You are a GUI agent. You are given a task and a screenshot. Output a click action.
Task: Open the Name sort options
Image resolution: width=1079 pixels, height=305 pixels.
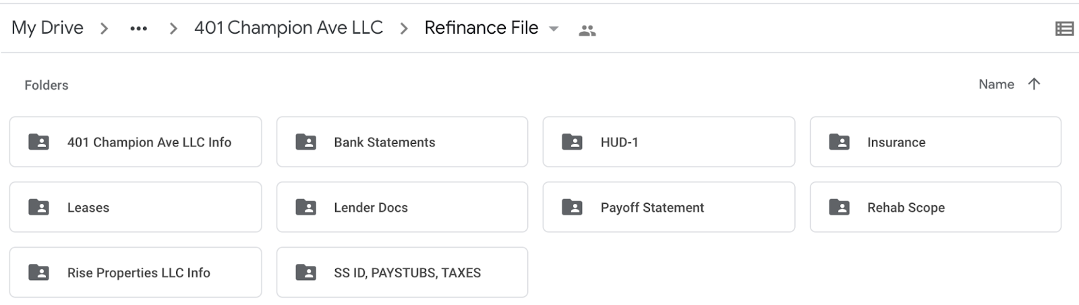click(x=995, y=84)
